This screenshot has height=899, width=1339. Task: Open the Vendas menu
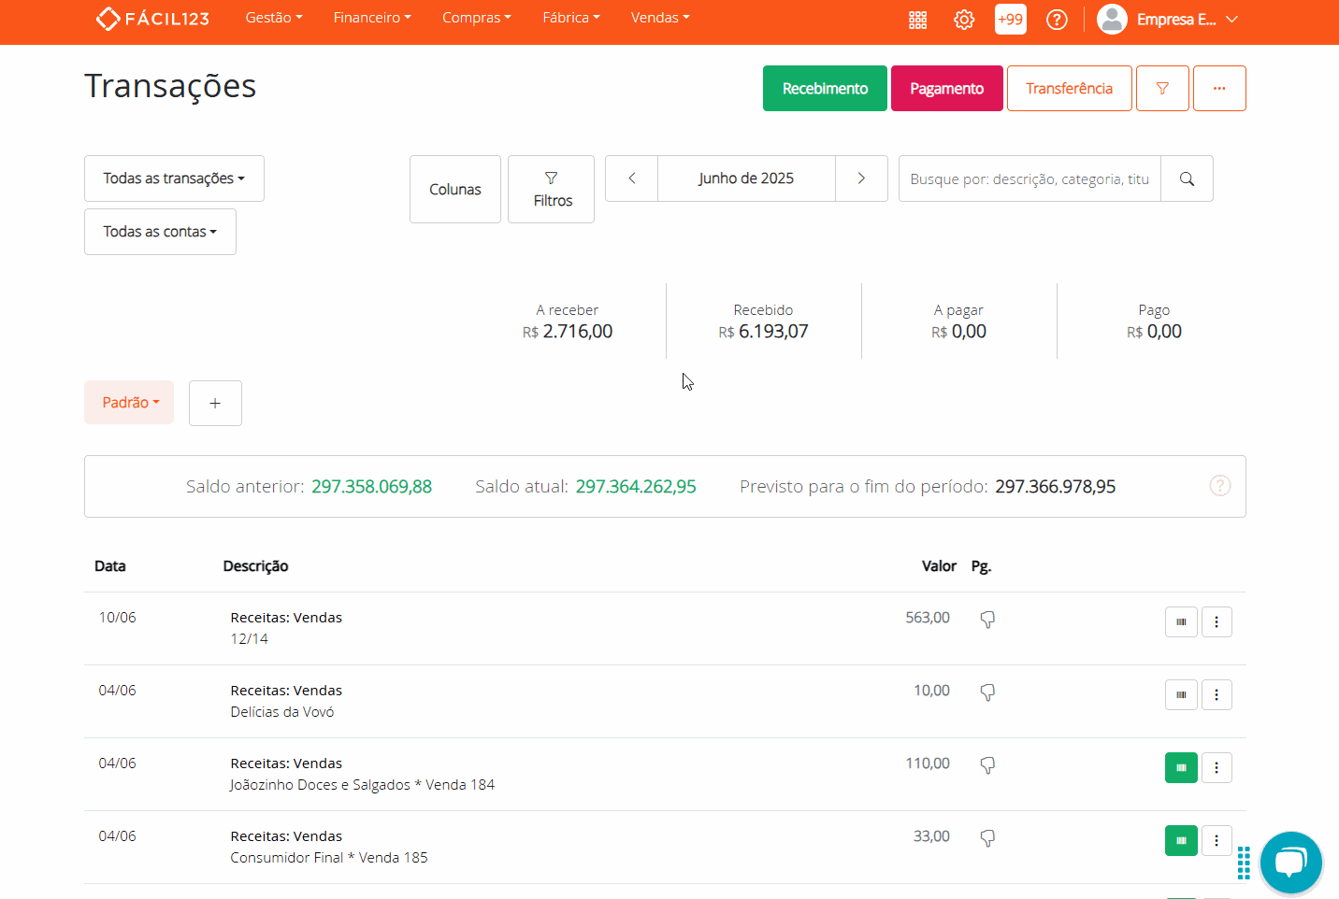pos(660,18)
